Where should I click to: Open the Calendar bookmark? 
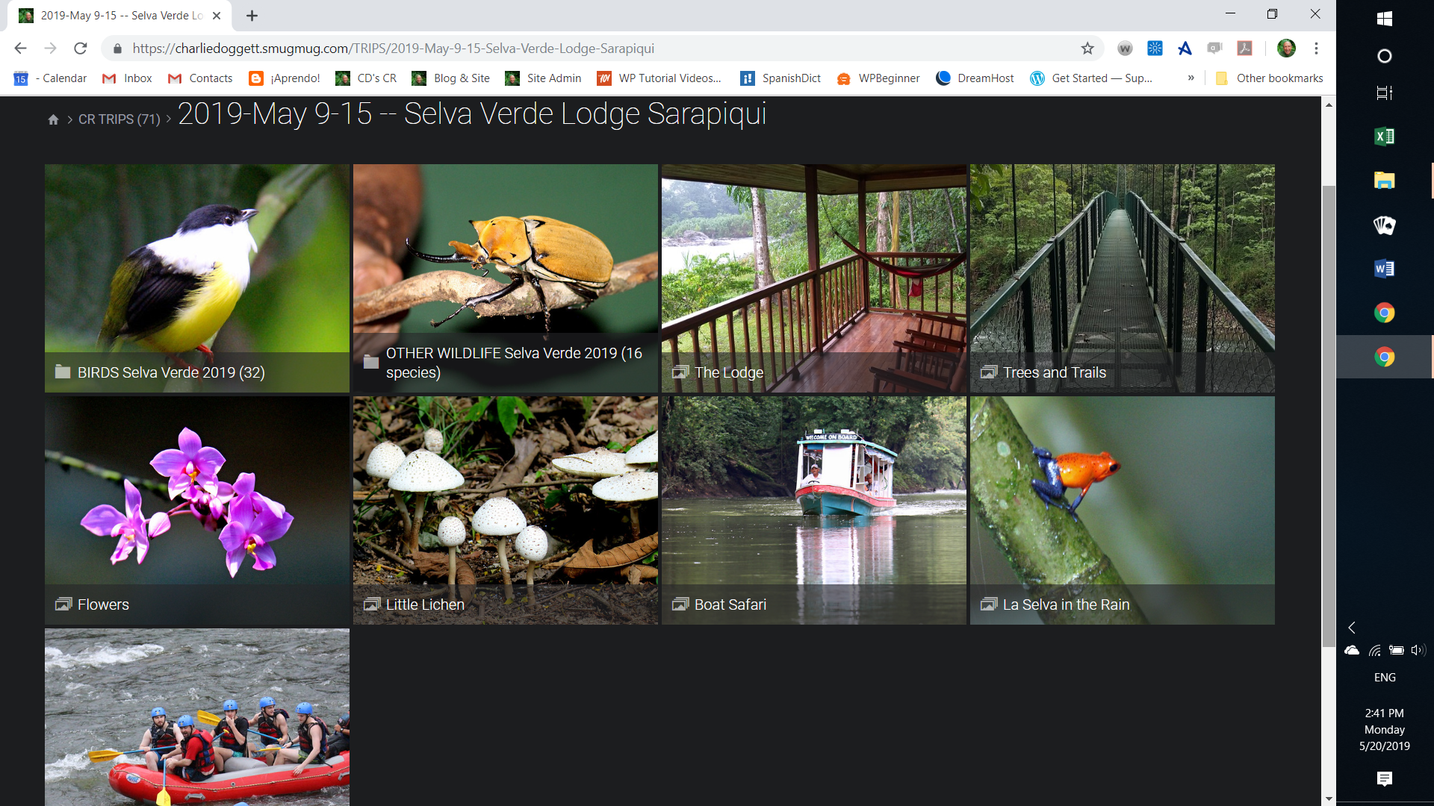[x=50, y=78]
